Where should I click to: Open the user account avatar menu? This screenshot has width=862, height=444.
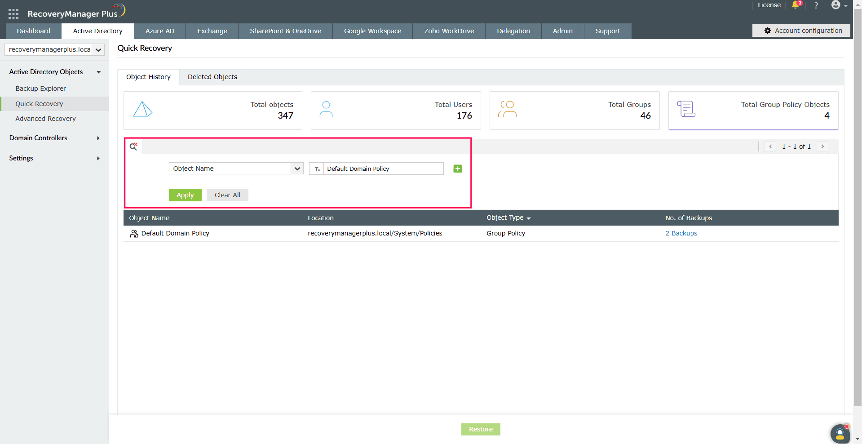coord(839,5)
